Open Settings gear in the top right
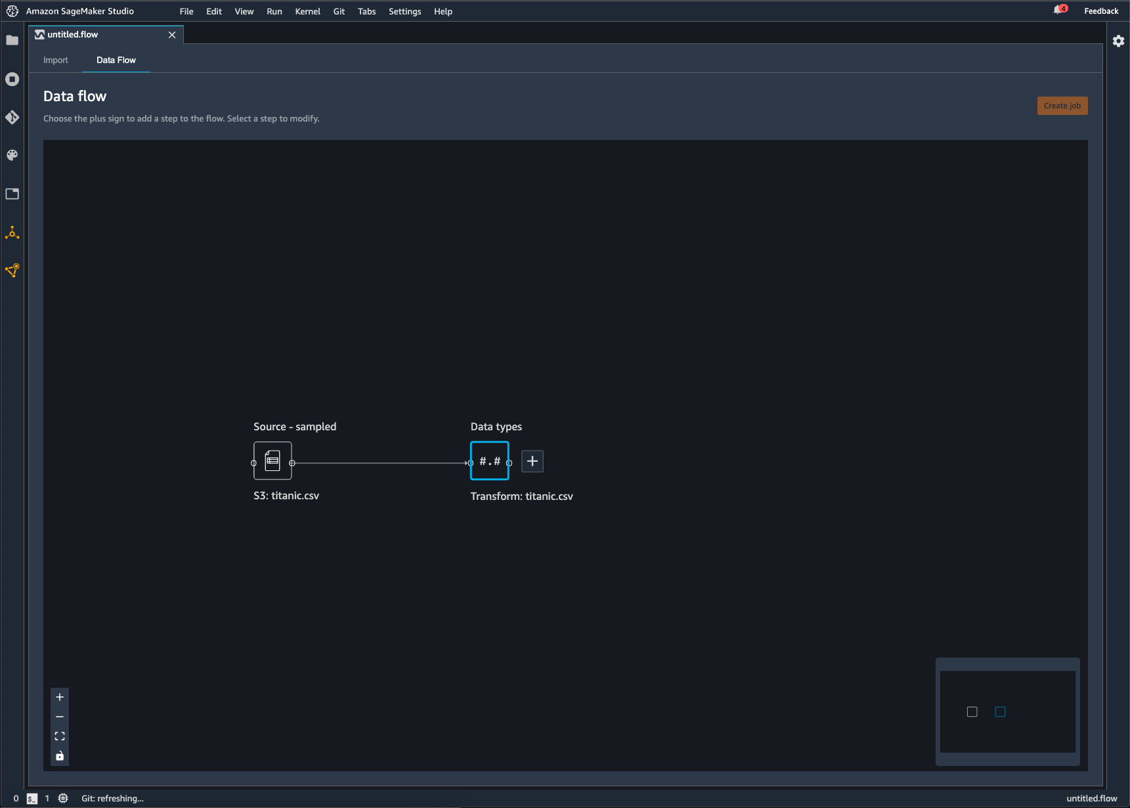Viewport: 1130px width, 808px height. coord(1119,41)
